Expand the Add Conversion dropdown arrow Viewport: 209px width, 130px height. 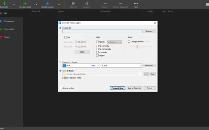click(x=59, y=5)
